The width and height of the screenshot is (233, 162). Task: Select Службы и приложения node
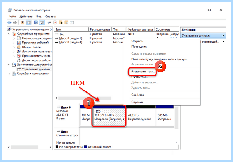tap(33, 74)
